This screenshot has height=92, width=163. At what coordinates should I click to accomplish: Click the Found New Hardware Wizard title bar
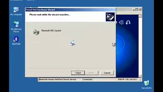71,10
